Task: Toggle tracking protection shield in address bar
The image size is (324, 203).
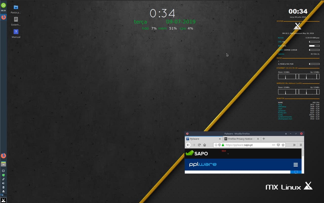Action: [x=219, y=145]
